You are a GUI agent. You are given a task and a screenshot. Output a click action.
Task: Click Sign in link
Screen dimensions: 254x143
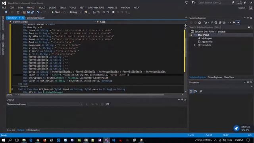pyautogui.click(x=242, y=8)
